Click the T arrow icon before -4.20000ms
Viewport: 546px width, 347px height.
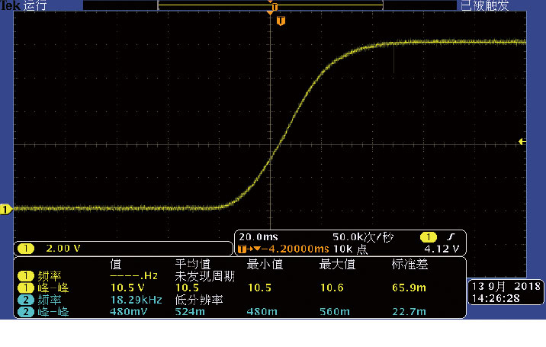click(249, 249)
